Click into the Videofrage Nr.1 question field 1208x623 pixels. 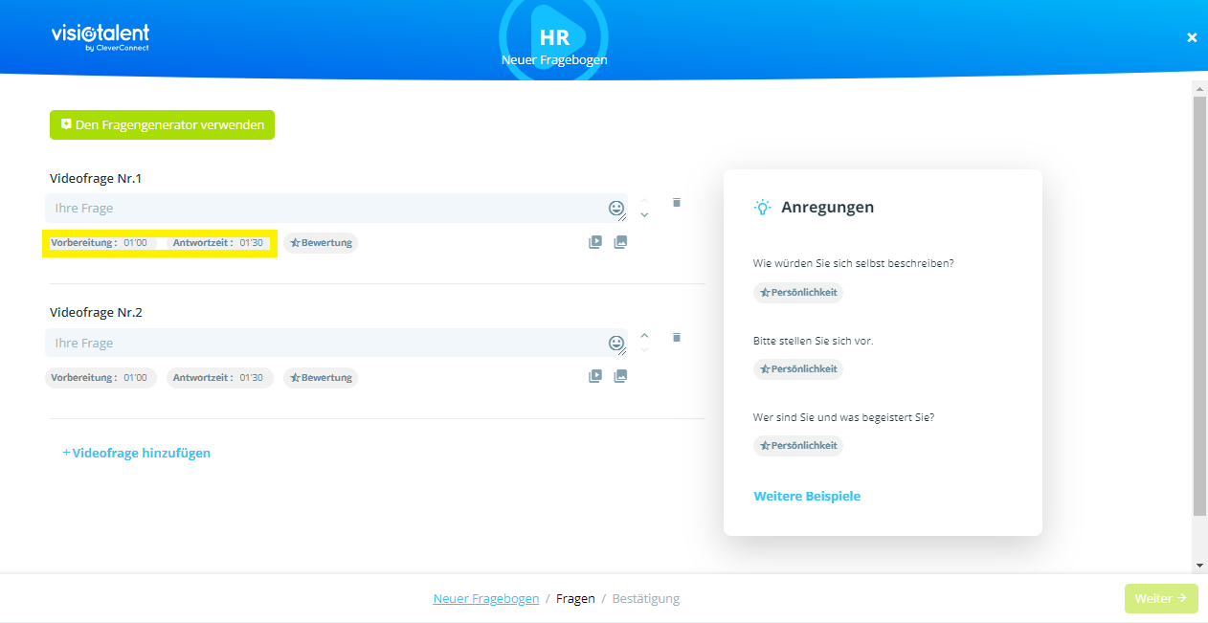[x=325, y=209]
